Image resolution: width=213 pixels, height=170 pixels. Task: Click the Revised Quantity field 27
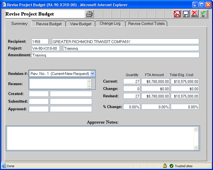132,96
